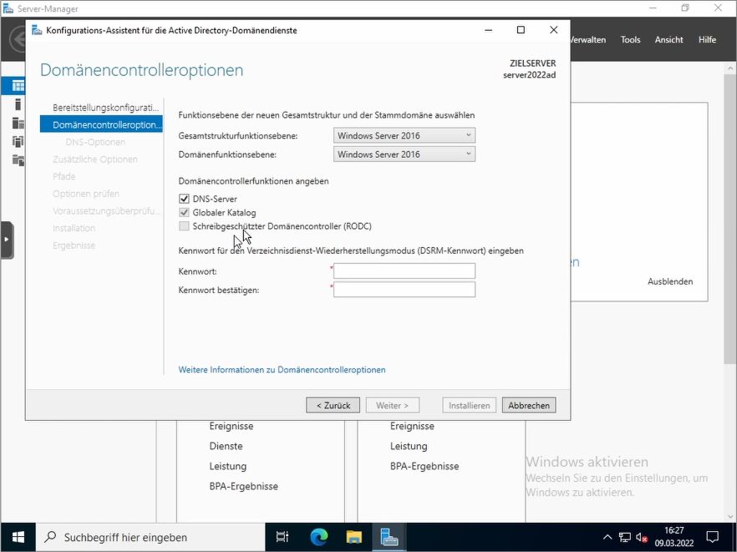Image resolution: width=737 pixels, height=552 pixels.
Task: Open Weitere Informationen zu Domänencontrolleroptionen link
Action: (x=282, y=370)
